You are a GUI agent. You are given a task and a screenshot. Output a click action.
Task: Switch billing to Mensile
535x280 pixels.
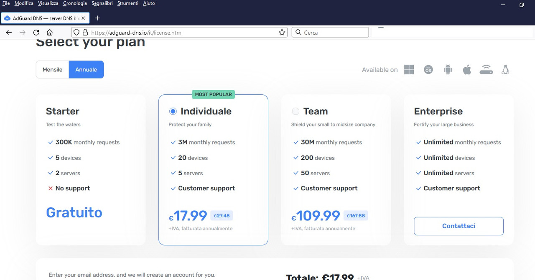click(53, 70)
